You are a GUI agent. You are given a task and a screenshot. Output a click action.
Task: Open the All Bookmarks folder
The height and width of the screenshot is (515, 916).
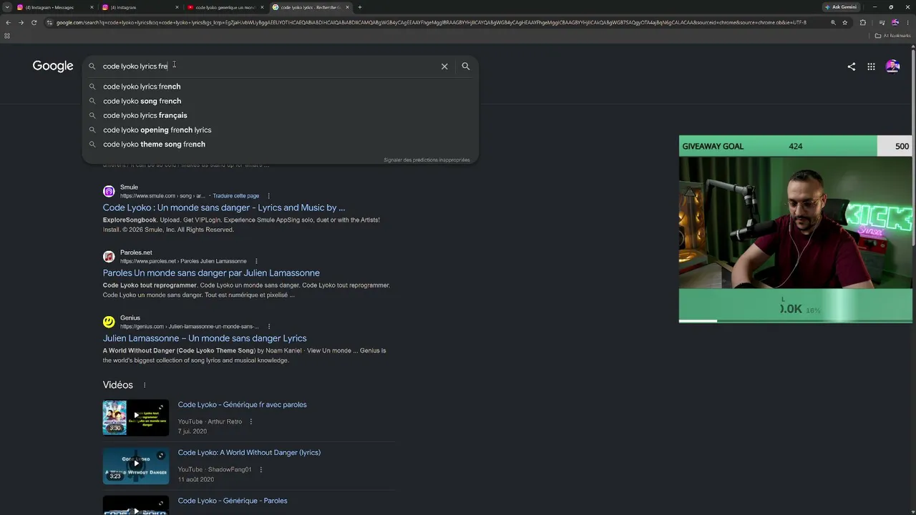[x=892, y=35]
